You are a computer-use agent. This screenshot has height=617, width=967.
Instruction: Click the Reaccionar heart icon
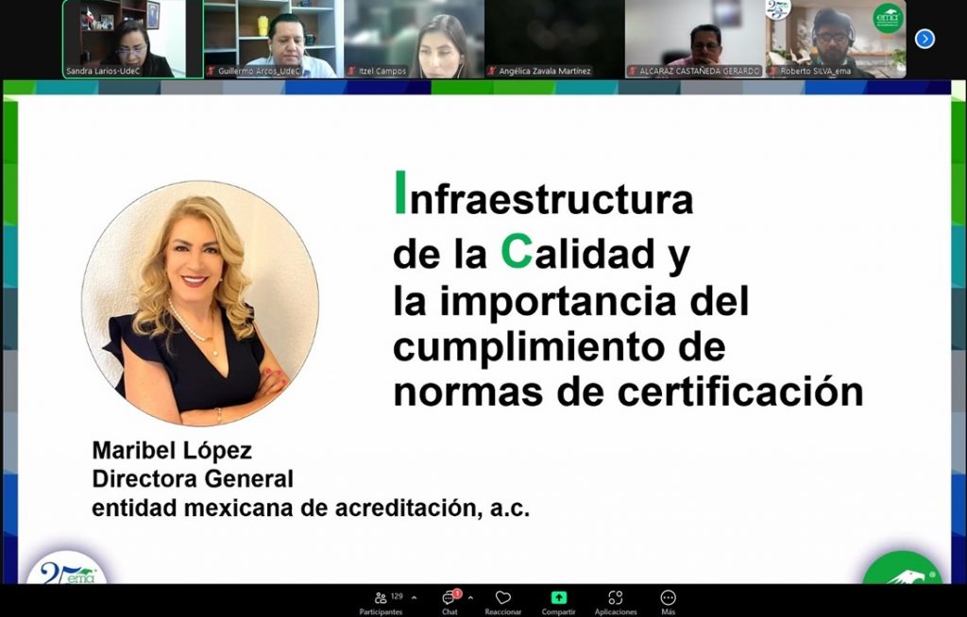click(503, 598)
